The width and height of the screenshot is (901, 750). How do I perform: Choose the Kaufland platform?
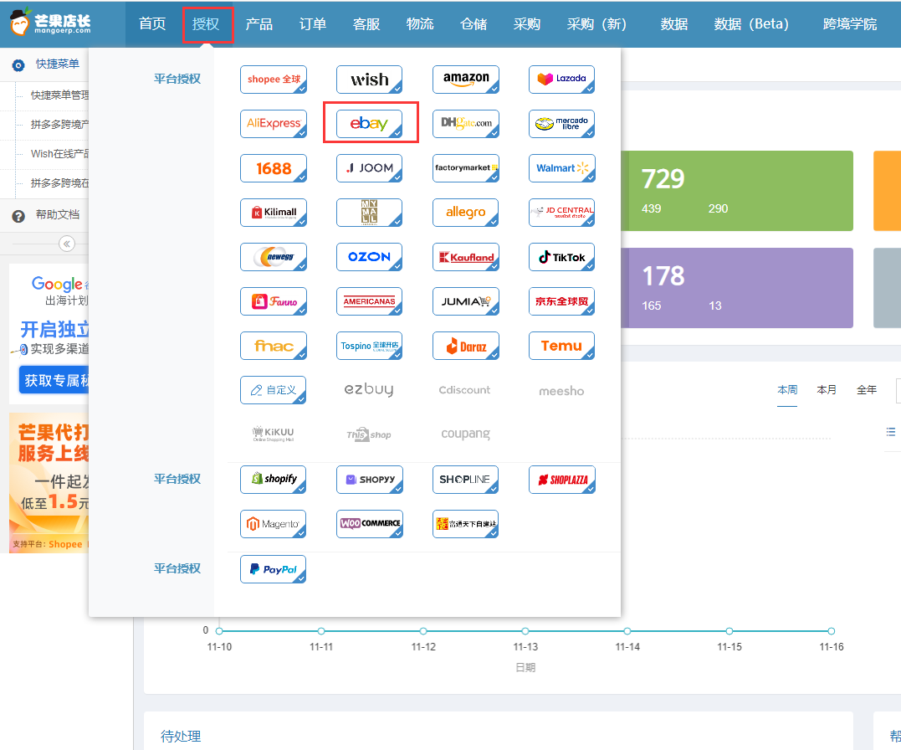pyautogui.click(x=465, y=256)
